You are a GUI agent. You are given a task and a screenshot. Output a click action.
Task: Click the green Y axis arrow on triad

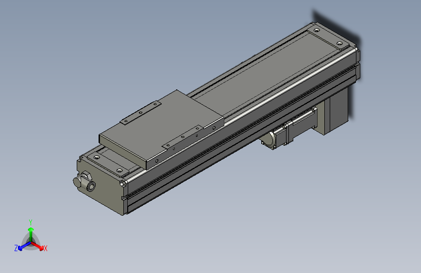(x=31, y=234)
